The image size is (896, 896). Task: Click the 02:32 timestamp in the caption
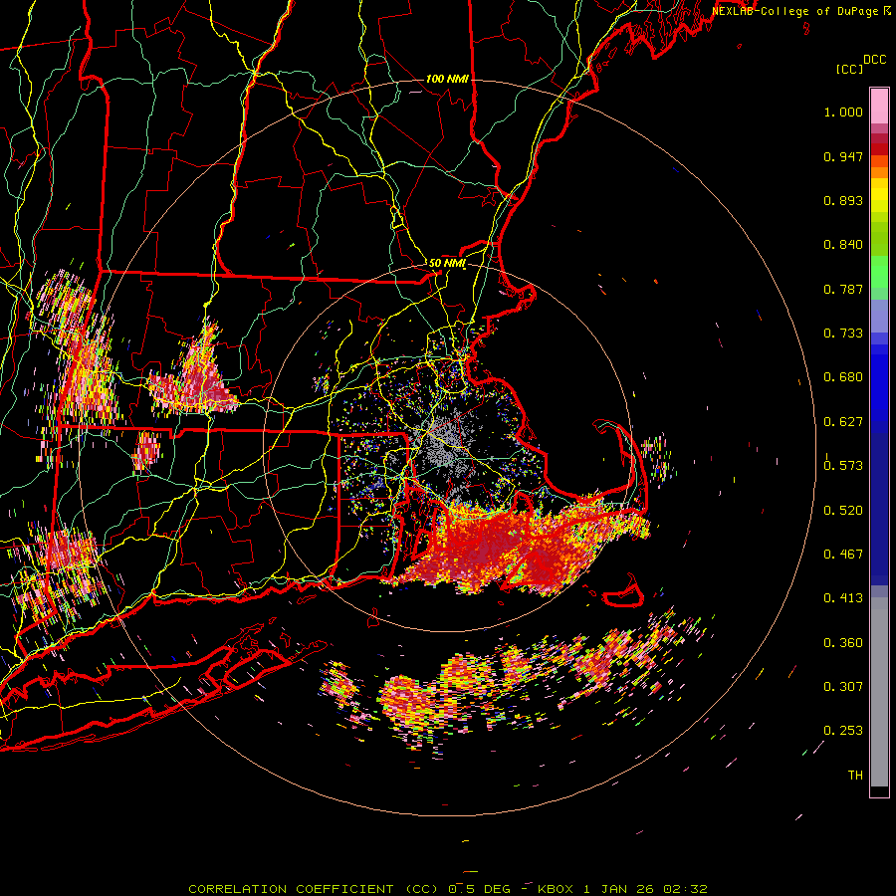[x=685, y=889]
